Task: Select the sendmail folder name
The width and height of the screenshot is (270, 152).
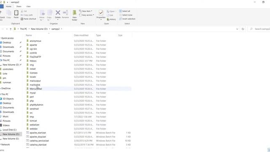Action: coord(34,109)
